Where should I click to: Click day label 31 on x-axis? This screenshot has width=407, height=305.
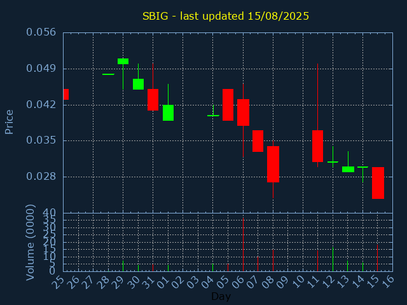[148, 282]
